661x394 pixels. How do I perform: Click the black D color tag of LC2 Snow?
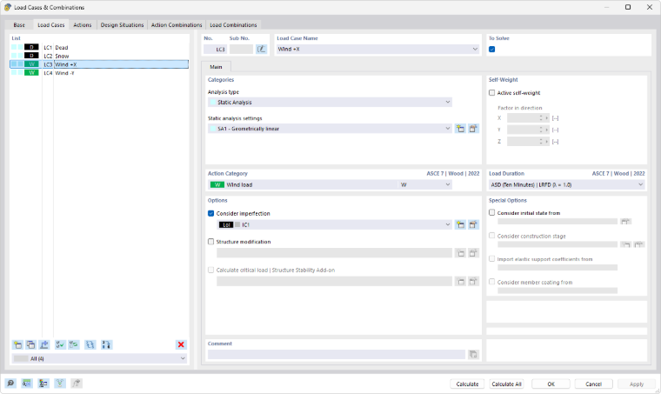pos(31,56)
